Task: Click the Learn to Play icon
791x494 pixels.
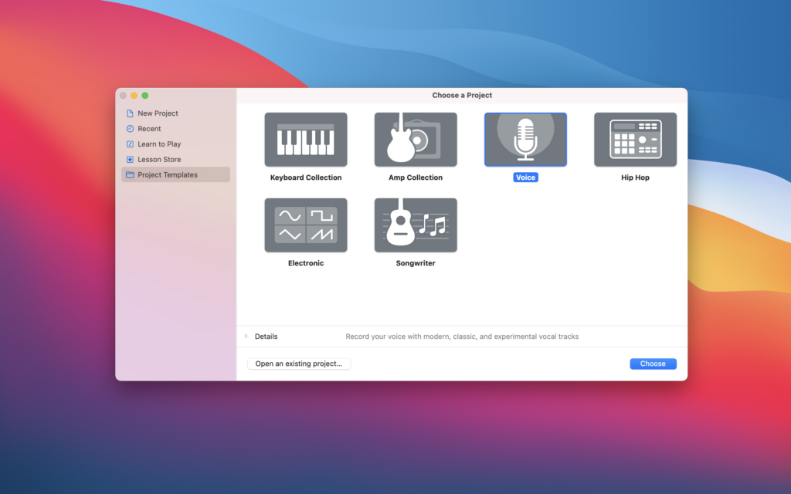Action: 130,144
